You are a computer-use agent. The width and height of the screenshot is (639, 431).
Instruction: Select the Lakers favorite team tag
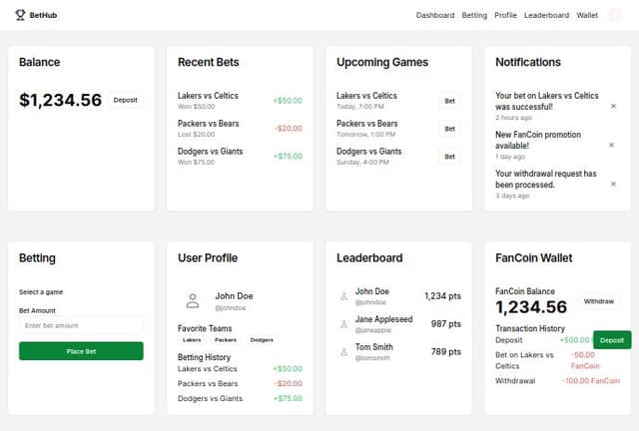pos(192,340)
